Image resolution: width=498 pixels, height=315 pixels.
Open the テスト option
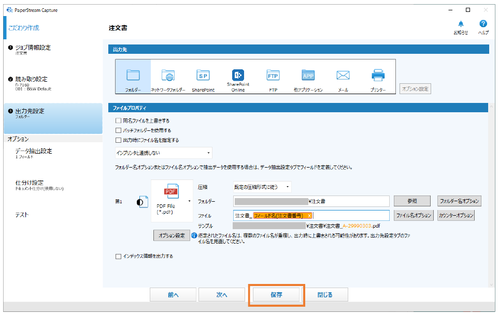click(22, 215)
